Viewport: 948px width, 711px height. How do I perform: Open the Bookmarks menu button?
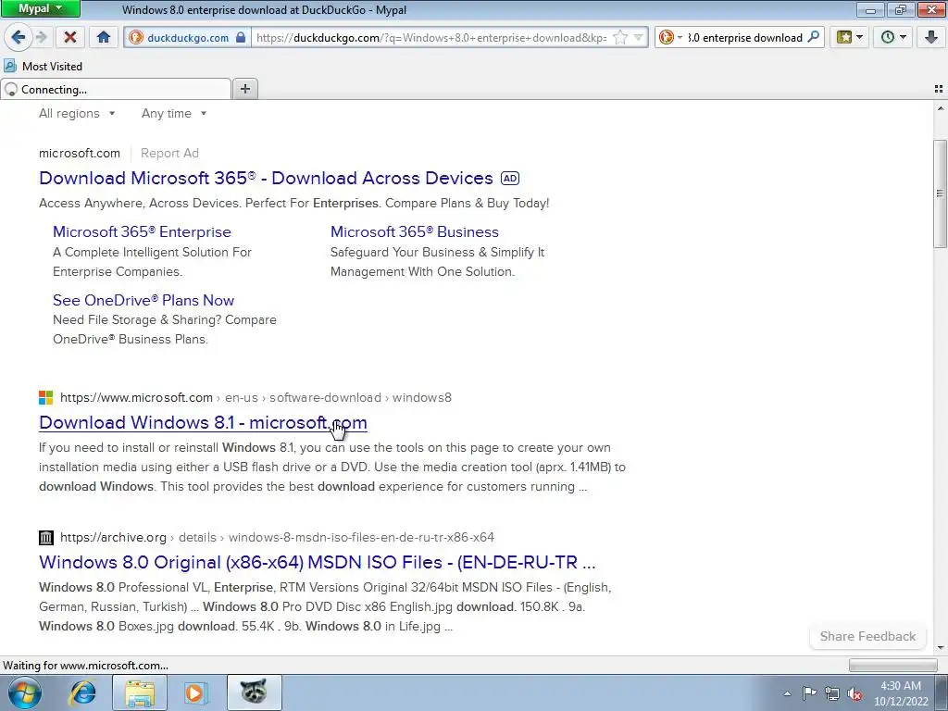click(x=850, y=37)
